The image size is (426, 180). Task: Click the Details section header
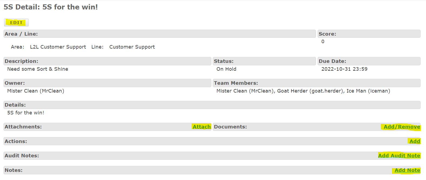[x=15, y=105]
